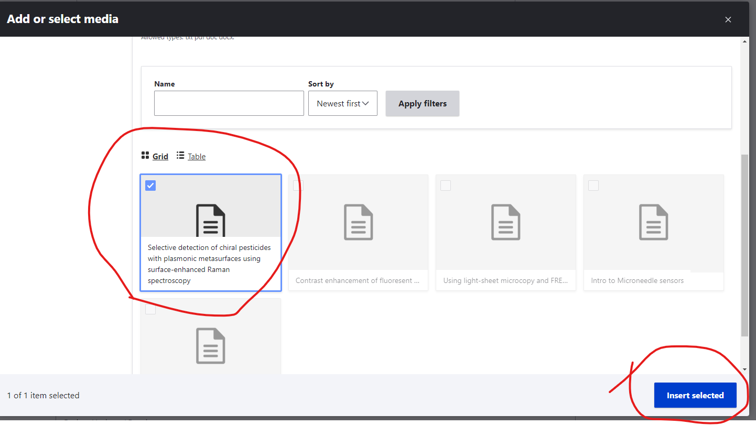This screenshot has width=756, height=425.
Task: Tick the light-sheet microscopy media checkbox
Action: pos(446,186)
